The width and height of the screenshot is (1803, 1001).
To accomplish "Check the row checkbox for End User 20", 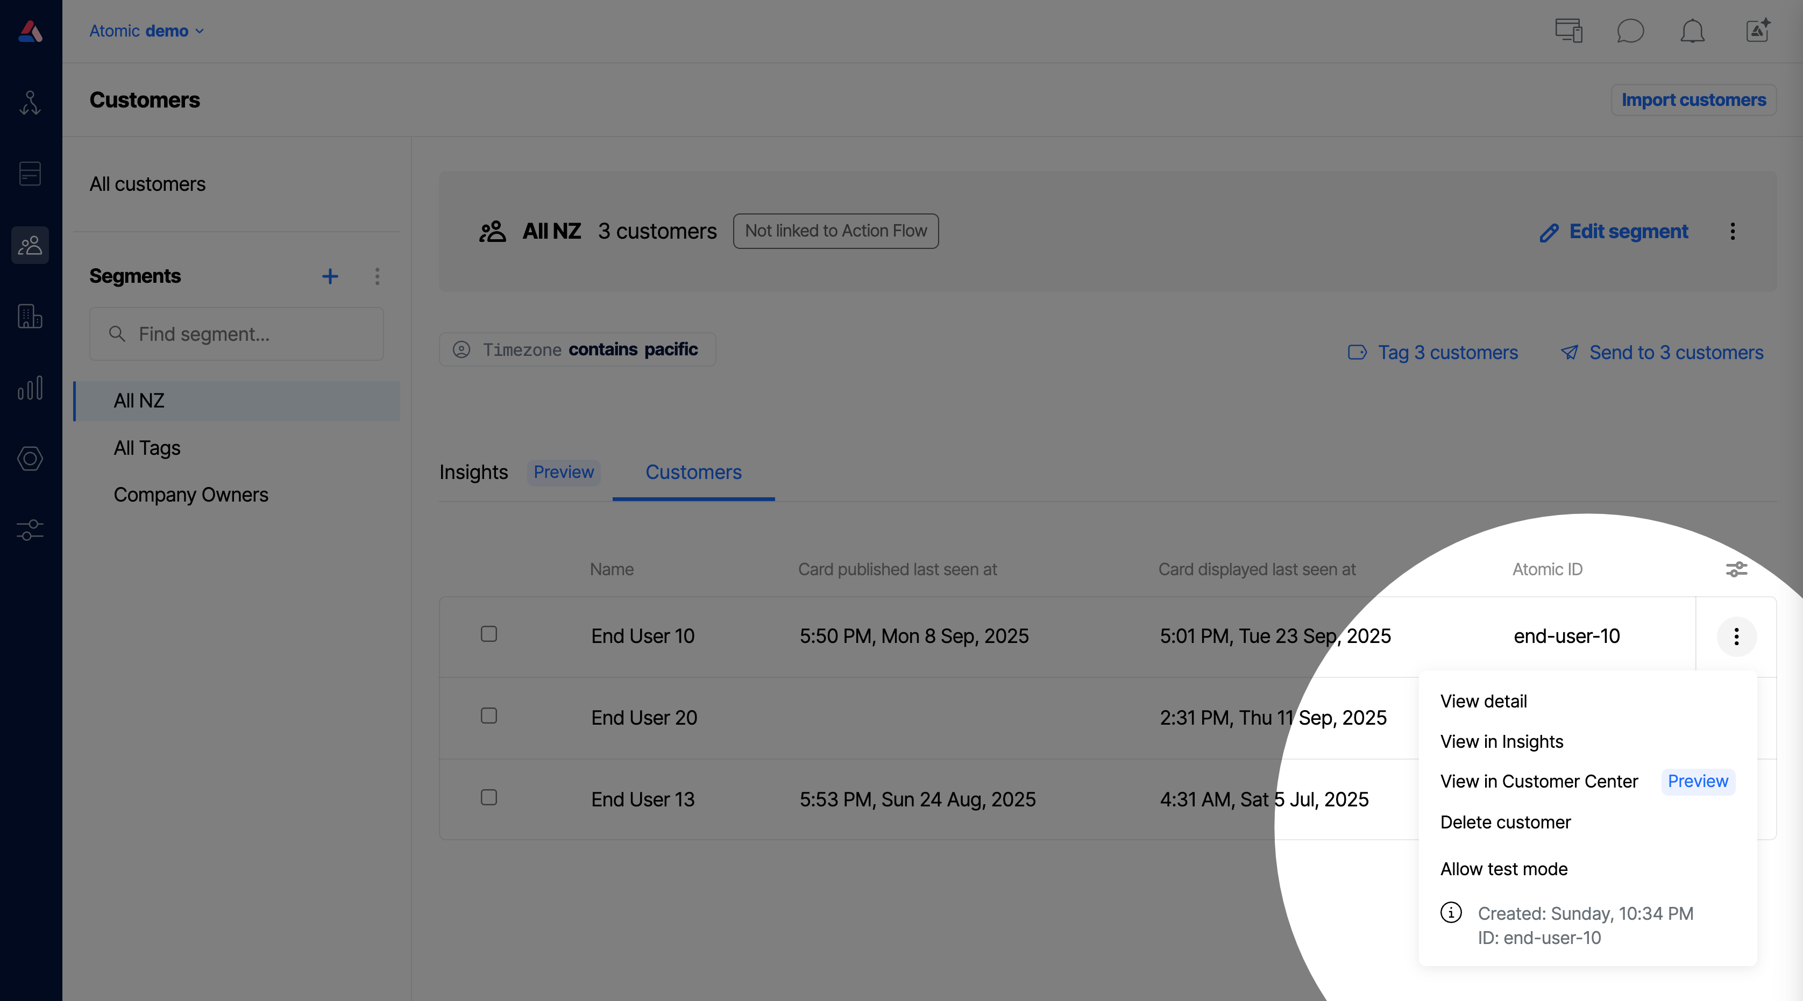I will (488, 716).
